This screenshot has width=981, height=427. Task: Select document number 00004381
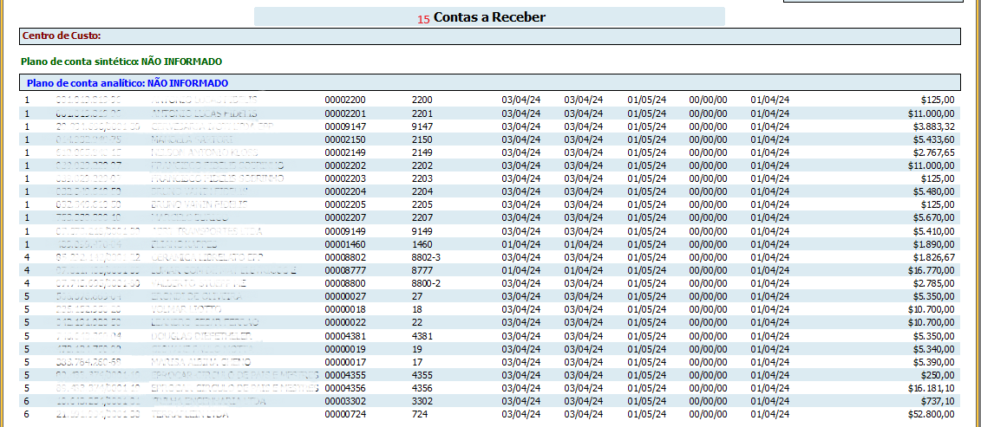tap(344, 336)
